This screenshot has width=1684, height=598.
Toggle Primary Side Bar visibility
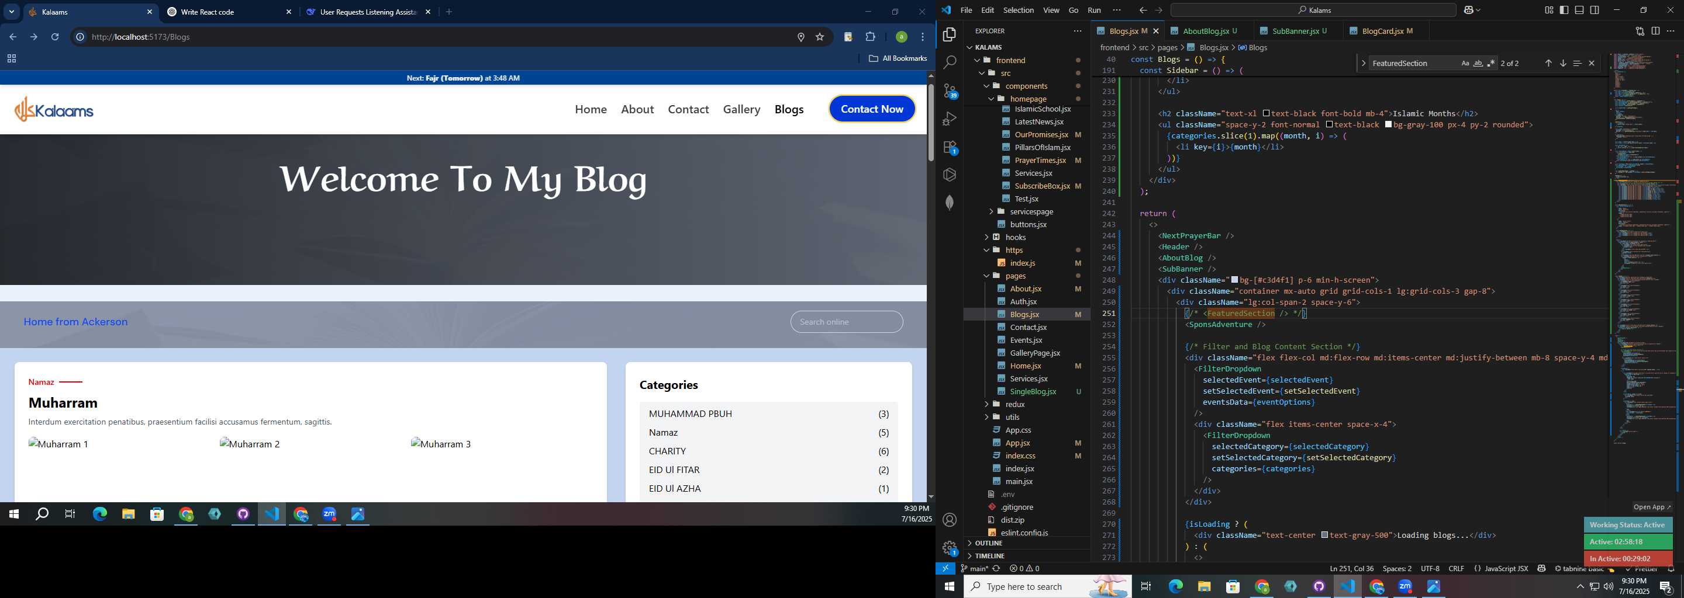[1564, 10]
